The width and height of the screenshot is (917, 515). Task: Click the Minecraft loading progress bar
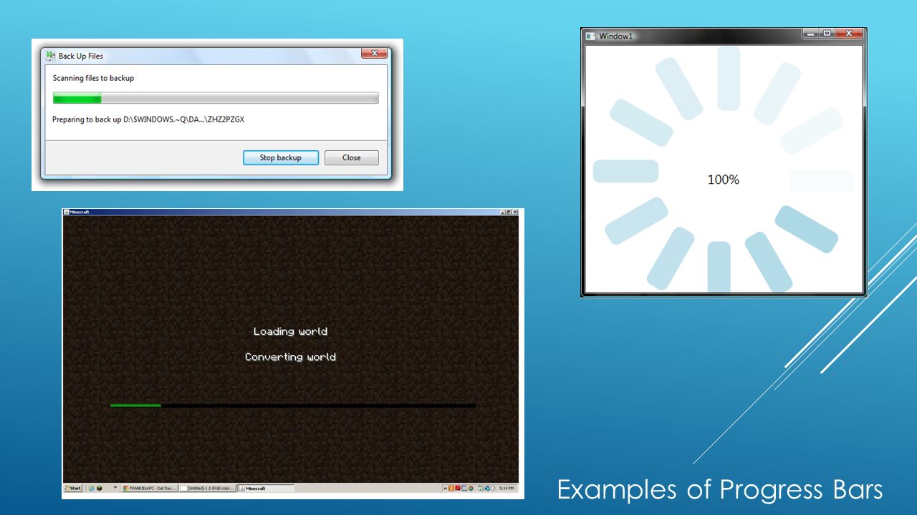pyautogui.click(x=292, y=406)
